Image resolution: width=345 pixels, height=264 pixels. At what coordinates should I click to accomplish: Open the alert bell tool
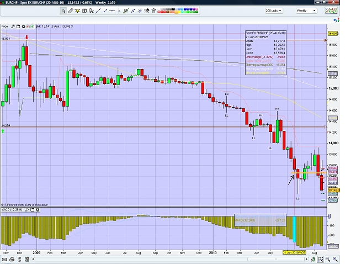77,10
